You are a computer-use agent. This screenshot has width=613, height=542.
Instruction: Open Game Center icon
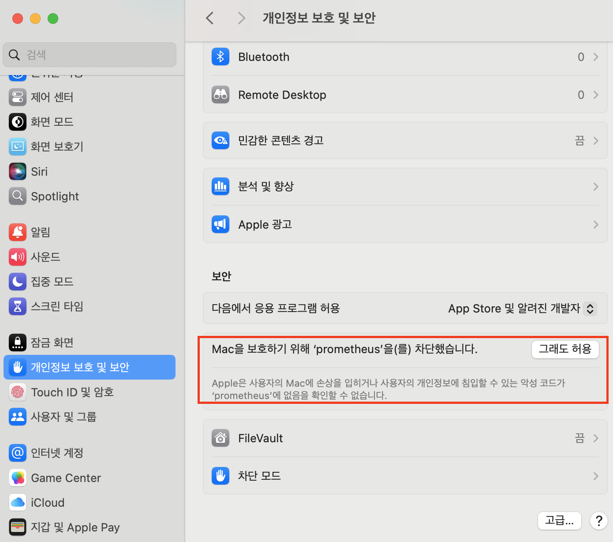click(18, 478)
